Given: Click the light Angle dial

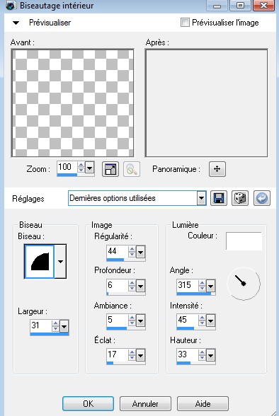Looking at the screenshot, I should point(244,284).
